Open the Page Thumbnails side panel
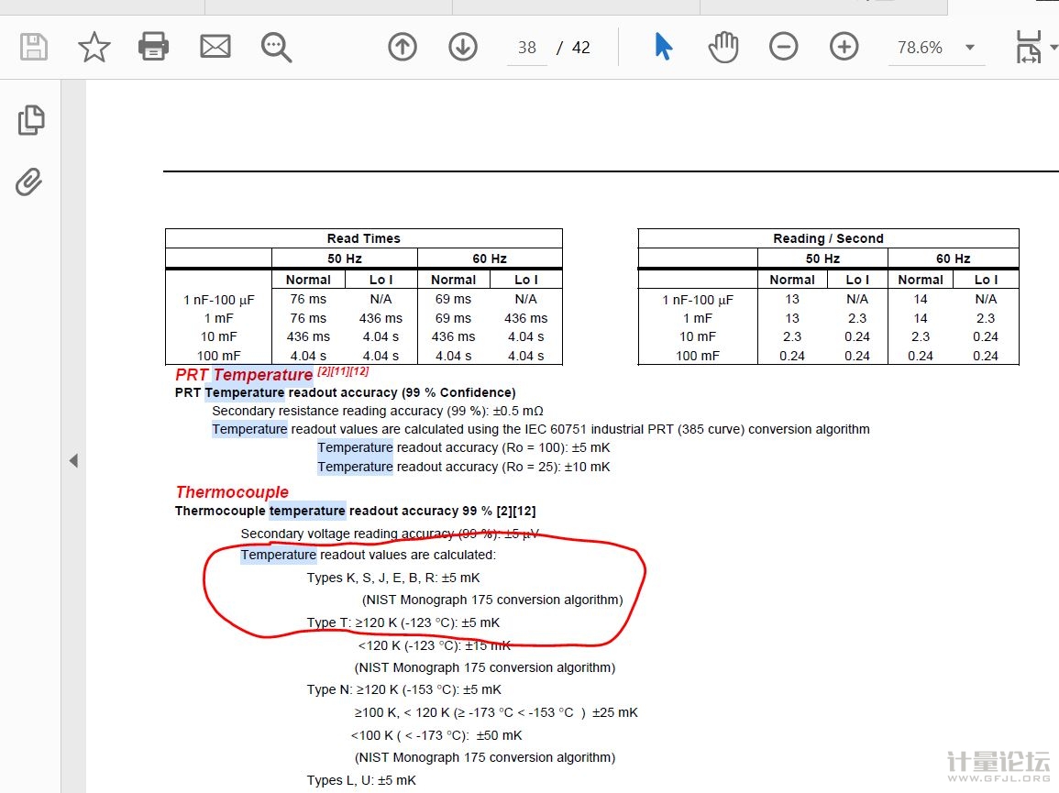 pos(31,120)
